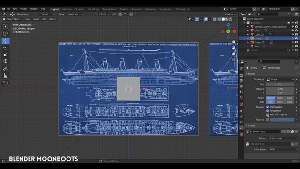The image size is (300, 169).
Task: Hide the Cube object with eye icon
Action: 292,31
